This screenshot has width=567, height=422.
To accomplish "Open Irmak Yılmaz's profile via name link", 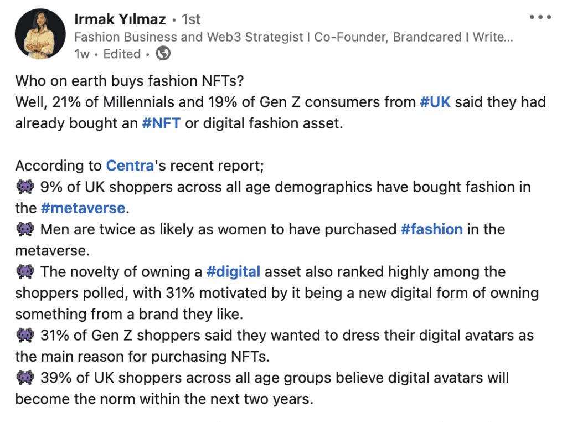I will (x=120, y=19).
